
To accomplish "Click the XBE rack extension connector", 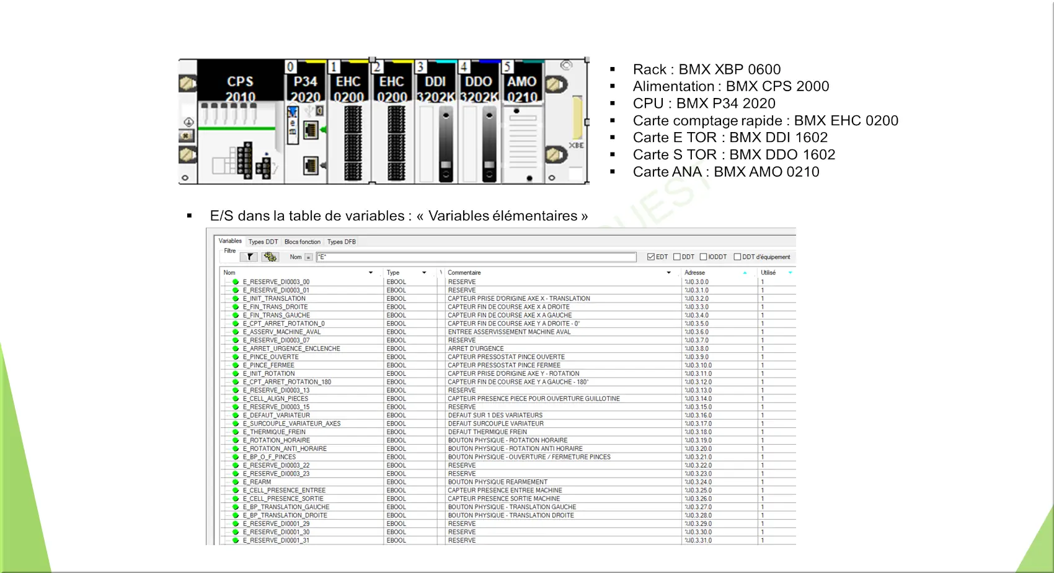I will pos(577,118).
